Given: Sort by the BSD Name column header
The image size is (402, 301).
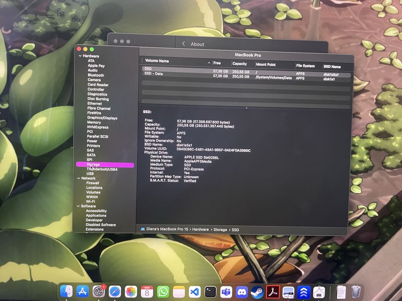Looking at the screenshot, I should (332, 67).
